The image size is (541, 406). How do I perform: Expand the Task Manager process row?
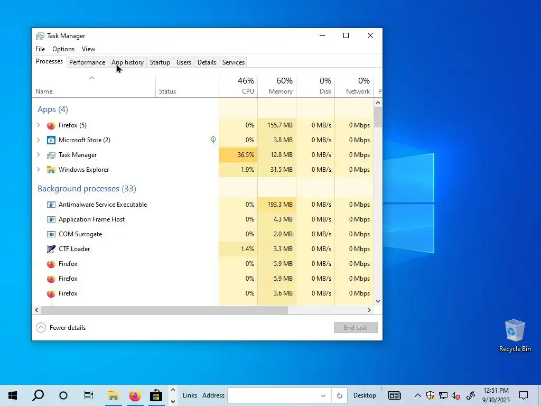[x=39, y=155]
